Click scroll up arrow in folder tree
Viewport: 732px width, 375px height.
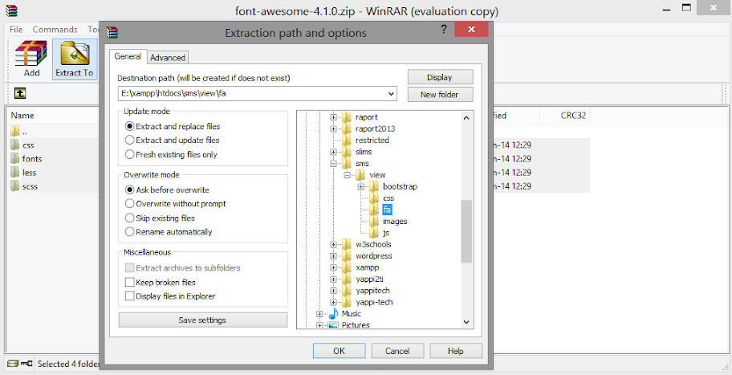[466, 118]
